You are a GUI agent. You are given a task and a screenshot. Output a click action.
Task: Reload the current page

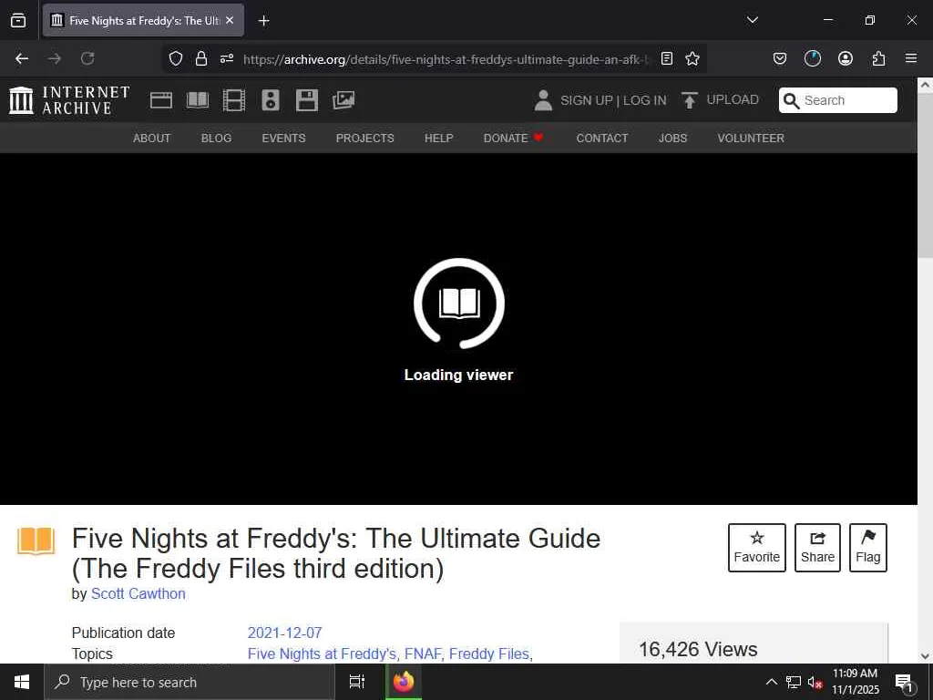tap(87, 58)
